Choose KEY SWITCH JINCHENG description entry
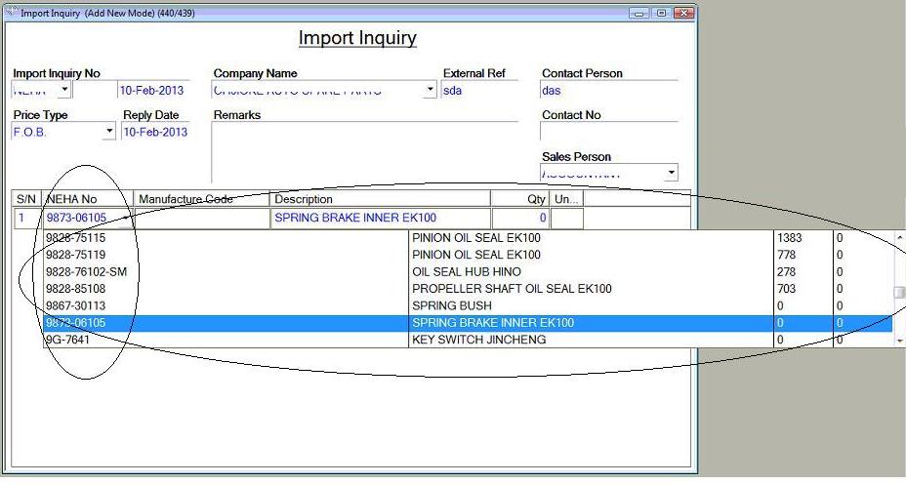The image size is (906, 484). [479, 340]
